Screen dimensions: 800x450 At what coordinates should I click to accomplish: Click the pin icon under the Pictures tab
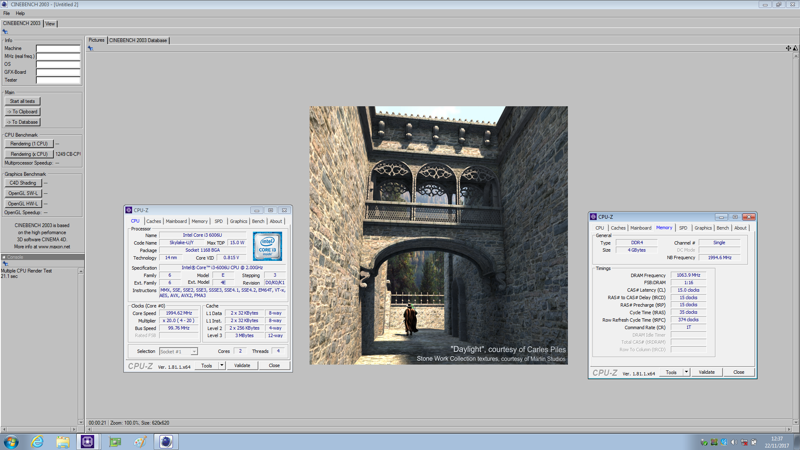(90, 48)
